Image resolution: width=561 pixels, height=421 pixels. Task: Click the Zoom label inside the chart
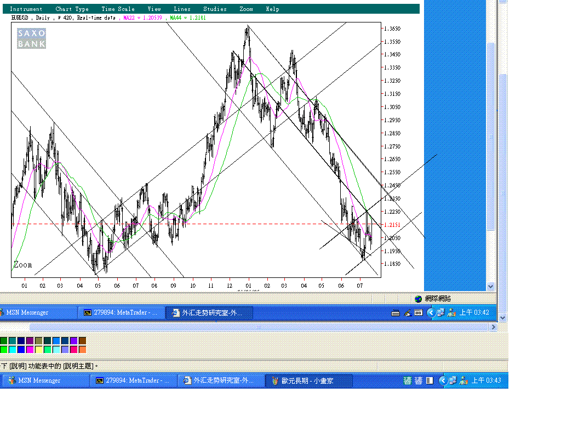(x=22, y=265)
